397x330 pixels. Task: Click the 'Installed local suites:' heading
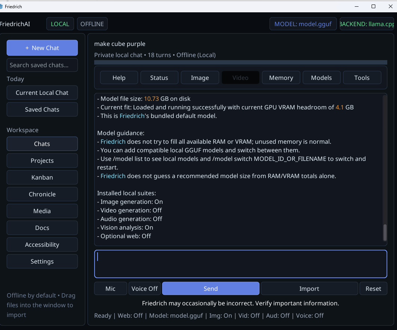[127, 193]
